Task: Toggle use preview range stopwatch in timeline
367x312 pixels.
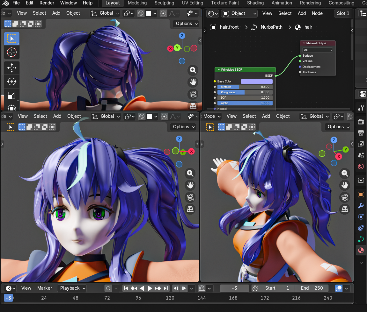Action: pyautogui.click(x=255, y=288)
